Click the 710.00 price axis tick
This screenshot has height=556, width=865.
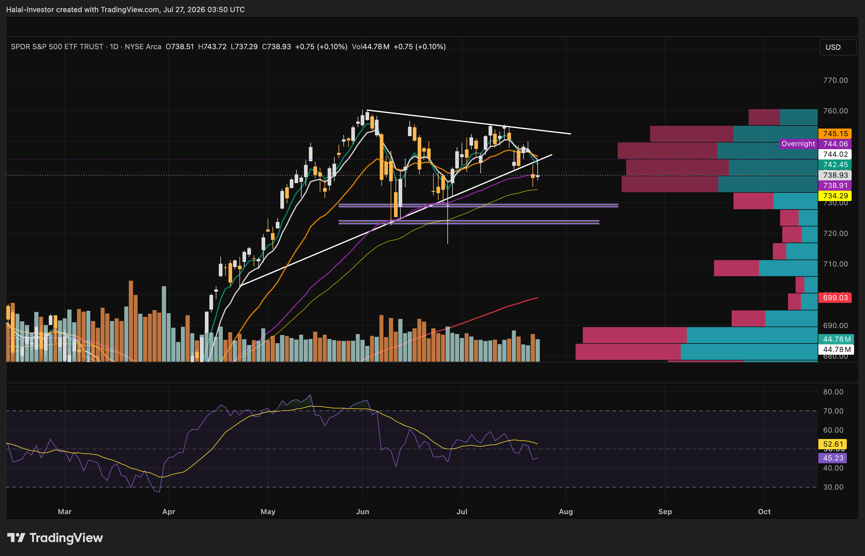point(835,264)
